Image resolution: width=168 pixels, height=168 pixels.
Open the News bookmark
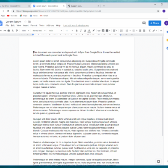coord(34,16)
